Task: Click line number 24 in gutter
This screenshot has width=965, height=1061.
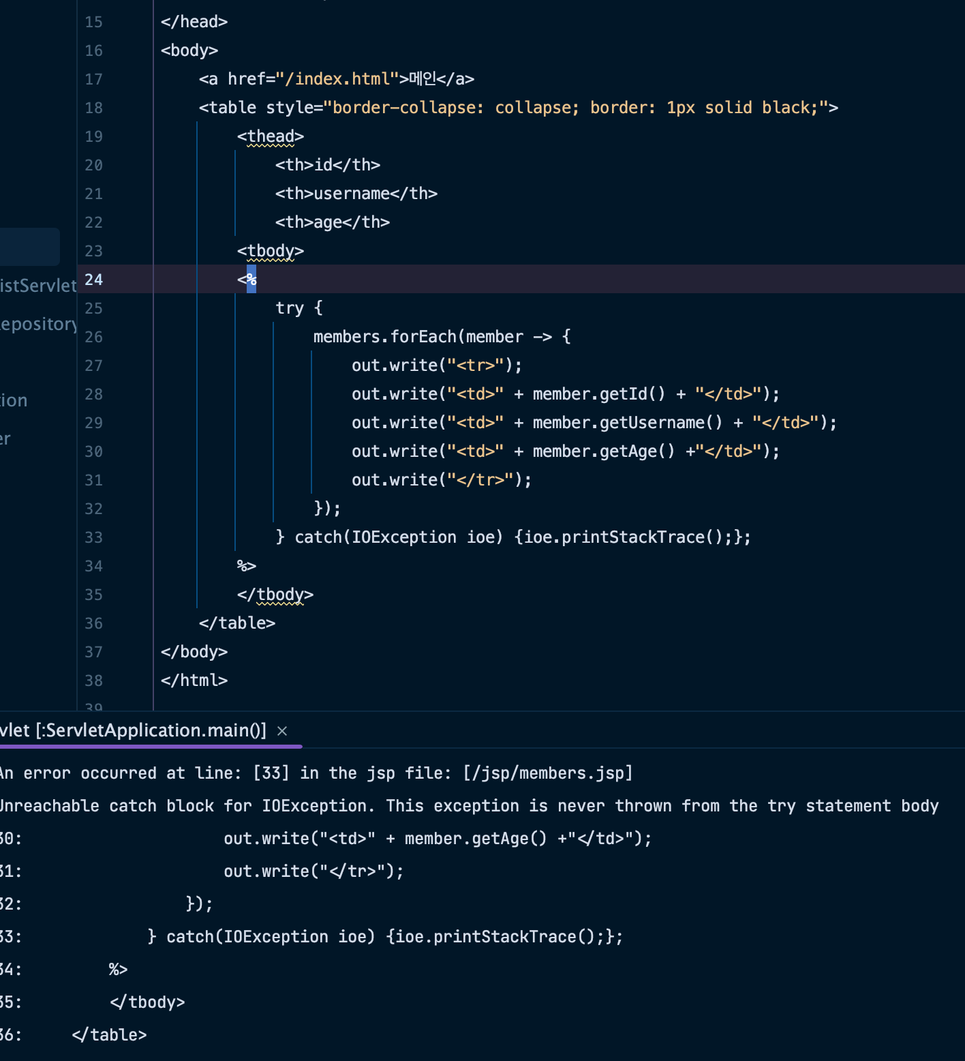Action: coord(94,280)
